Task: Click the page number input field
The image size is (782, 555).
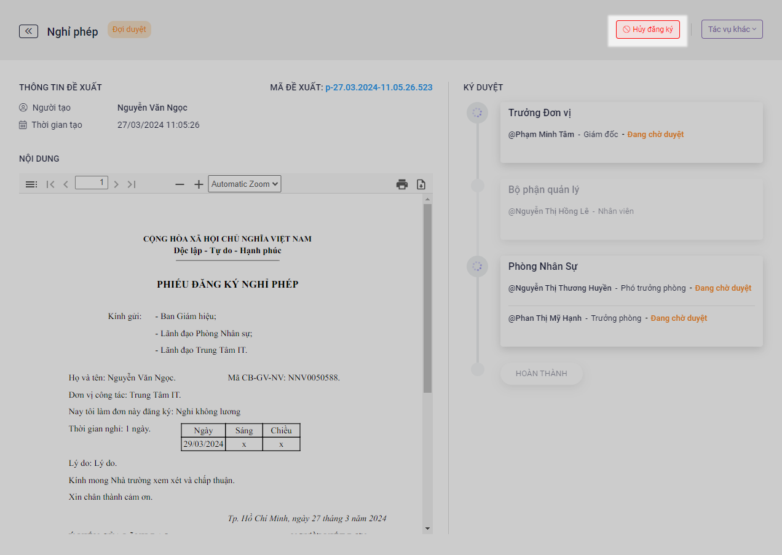Action: pos(92,183)
